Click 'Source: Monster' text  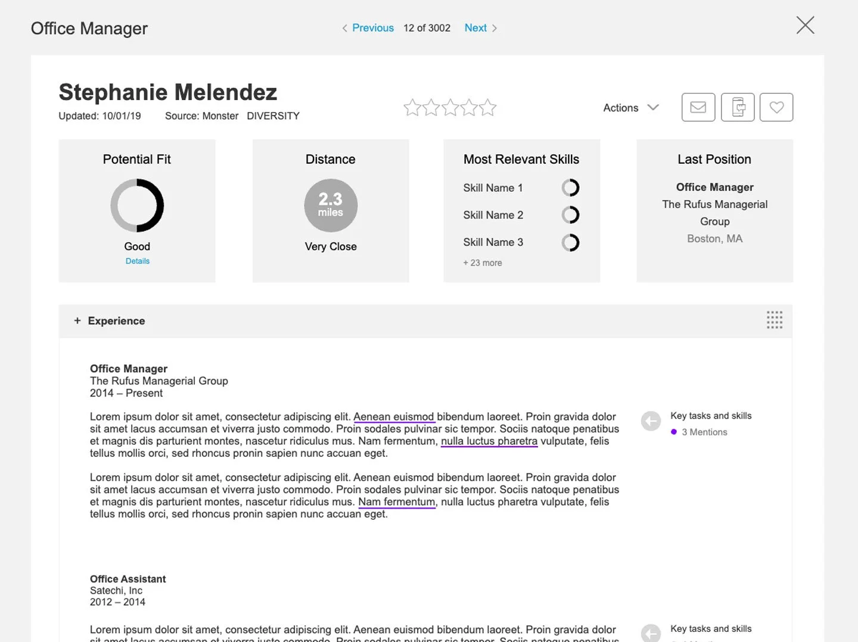[x=201, y=116]
